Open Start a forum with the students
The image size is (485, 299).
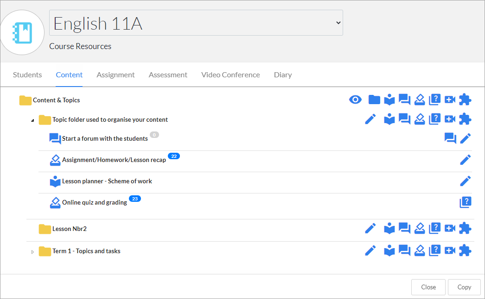(105, 139)
